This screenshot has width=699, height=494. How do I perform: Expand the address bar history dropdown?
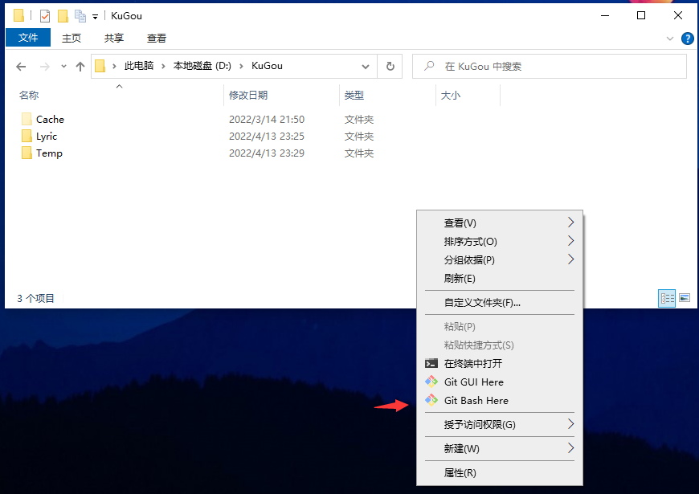(x=366, y=67)
